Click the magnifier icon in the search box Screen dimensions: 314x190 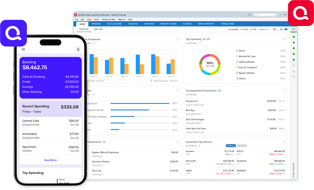tap(275, 15)
